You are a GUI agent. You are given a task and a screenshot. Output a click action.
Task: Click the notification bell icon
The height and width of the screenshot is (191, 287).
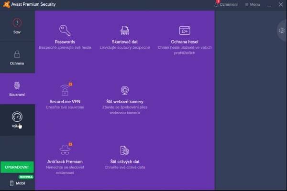[216, 4]
